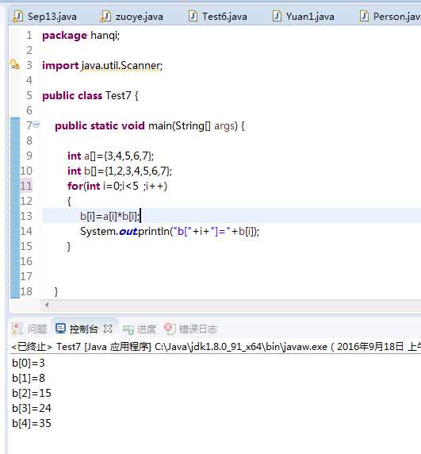Click the 'import java.util.Scanner;' statement
421x454 pixels.
coord(102,65)
